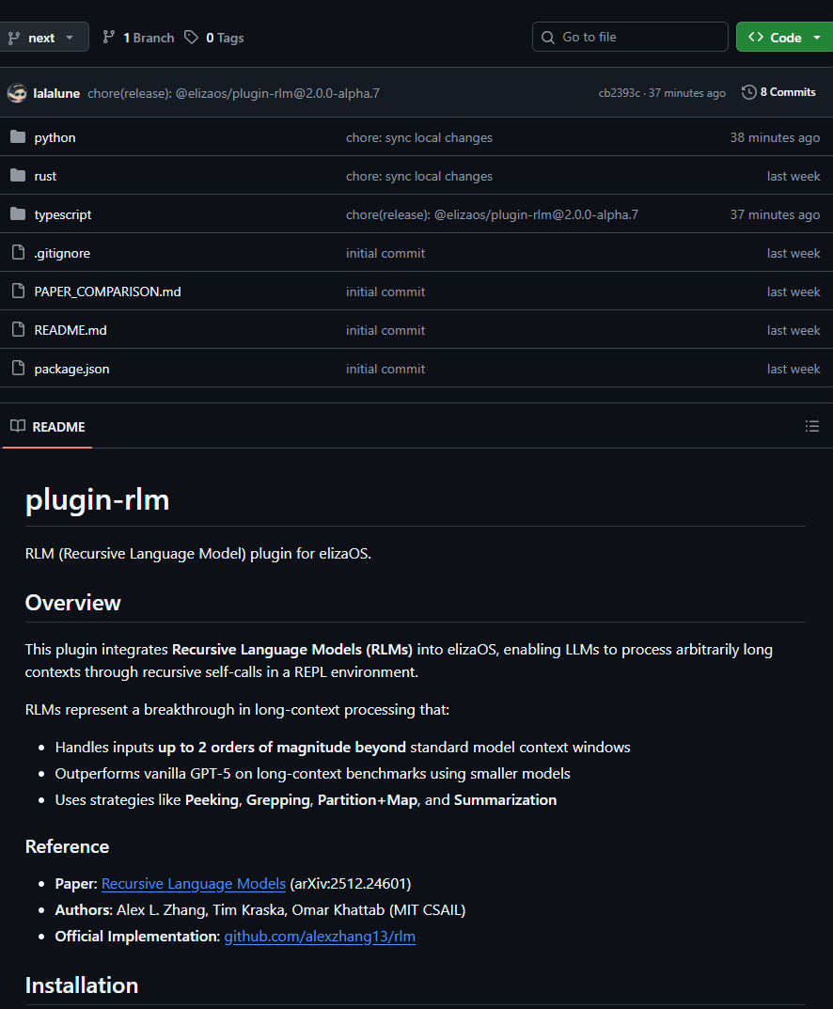Open the Recursive Language Models paper link
This screenshot has width=833, height=1009.
(x=194, y=884)
